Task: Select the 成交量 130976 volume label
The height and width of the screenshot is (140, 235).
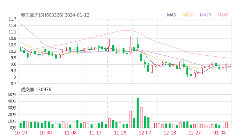Action: [36, 90]
